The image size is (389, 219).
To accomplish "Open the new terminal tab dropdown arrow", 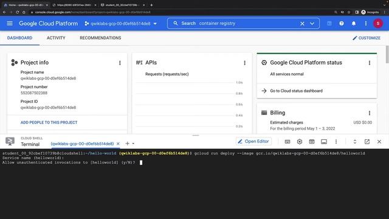I will (133, 144).
